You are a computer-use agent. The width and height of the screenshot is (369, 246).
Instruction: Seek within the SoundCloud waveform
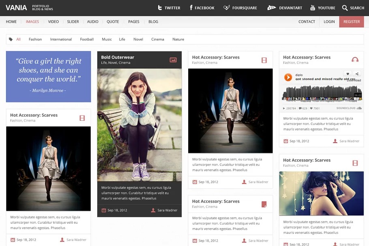click(x=320, y=93)
